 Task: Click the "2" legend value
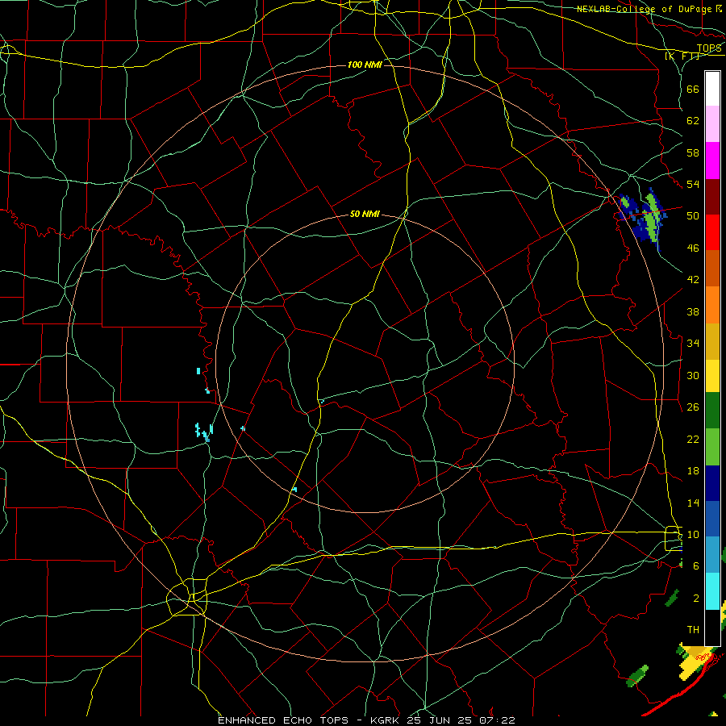point(696,599)
